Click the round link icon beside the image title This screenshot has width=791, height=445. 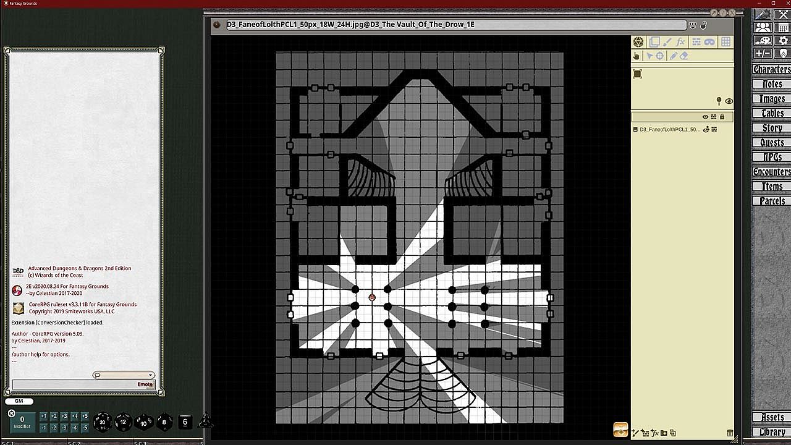point(216,25)
